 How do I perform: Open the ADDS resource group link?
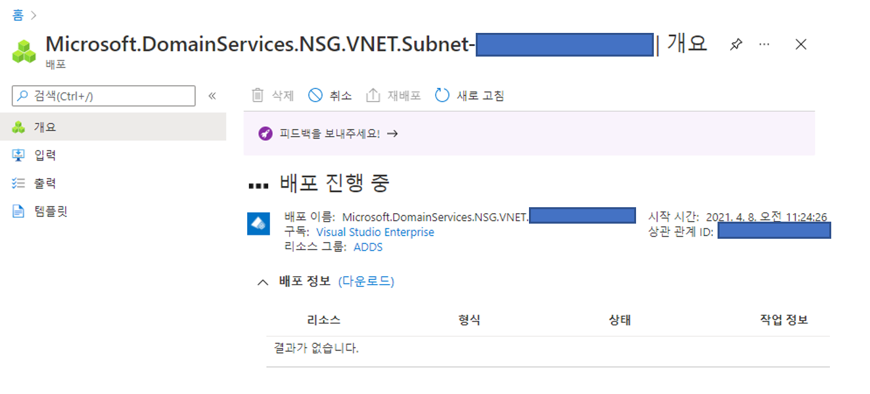point(368,247)
